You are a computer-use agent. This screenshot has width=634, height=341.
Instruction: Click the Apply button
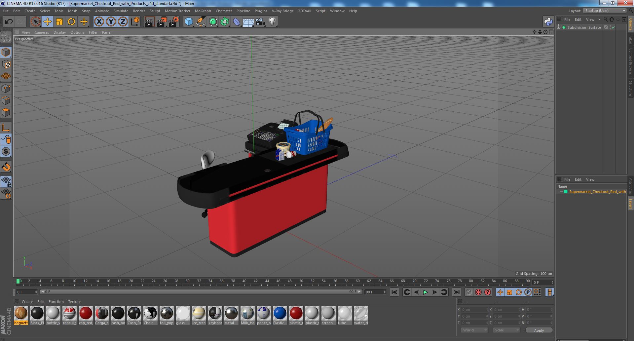[539, 330]
